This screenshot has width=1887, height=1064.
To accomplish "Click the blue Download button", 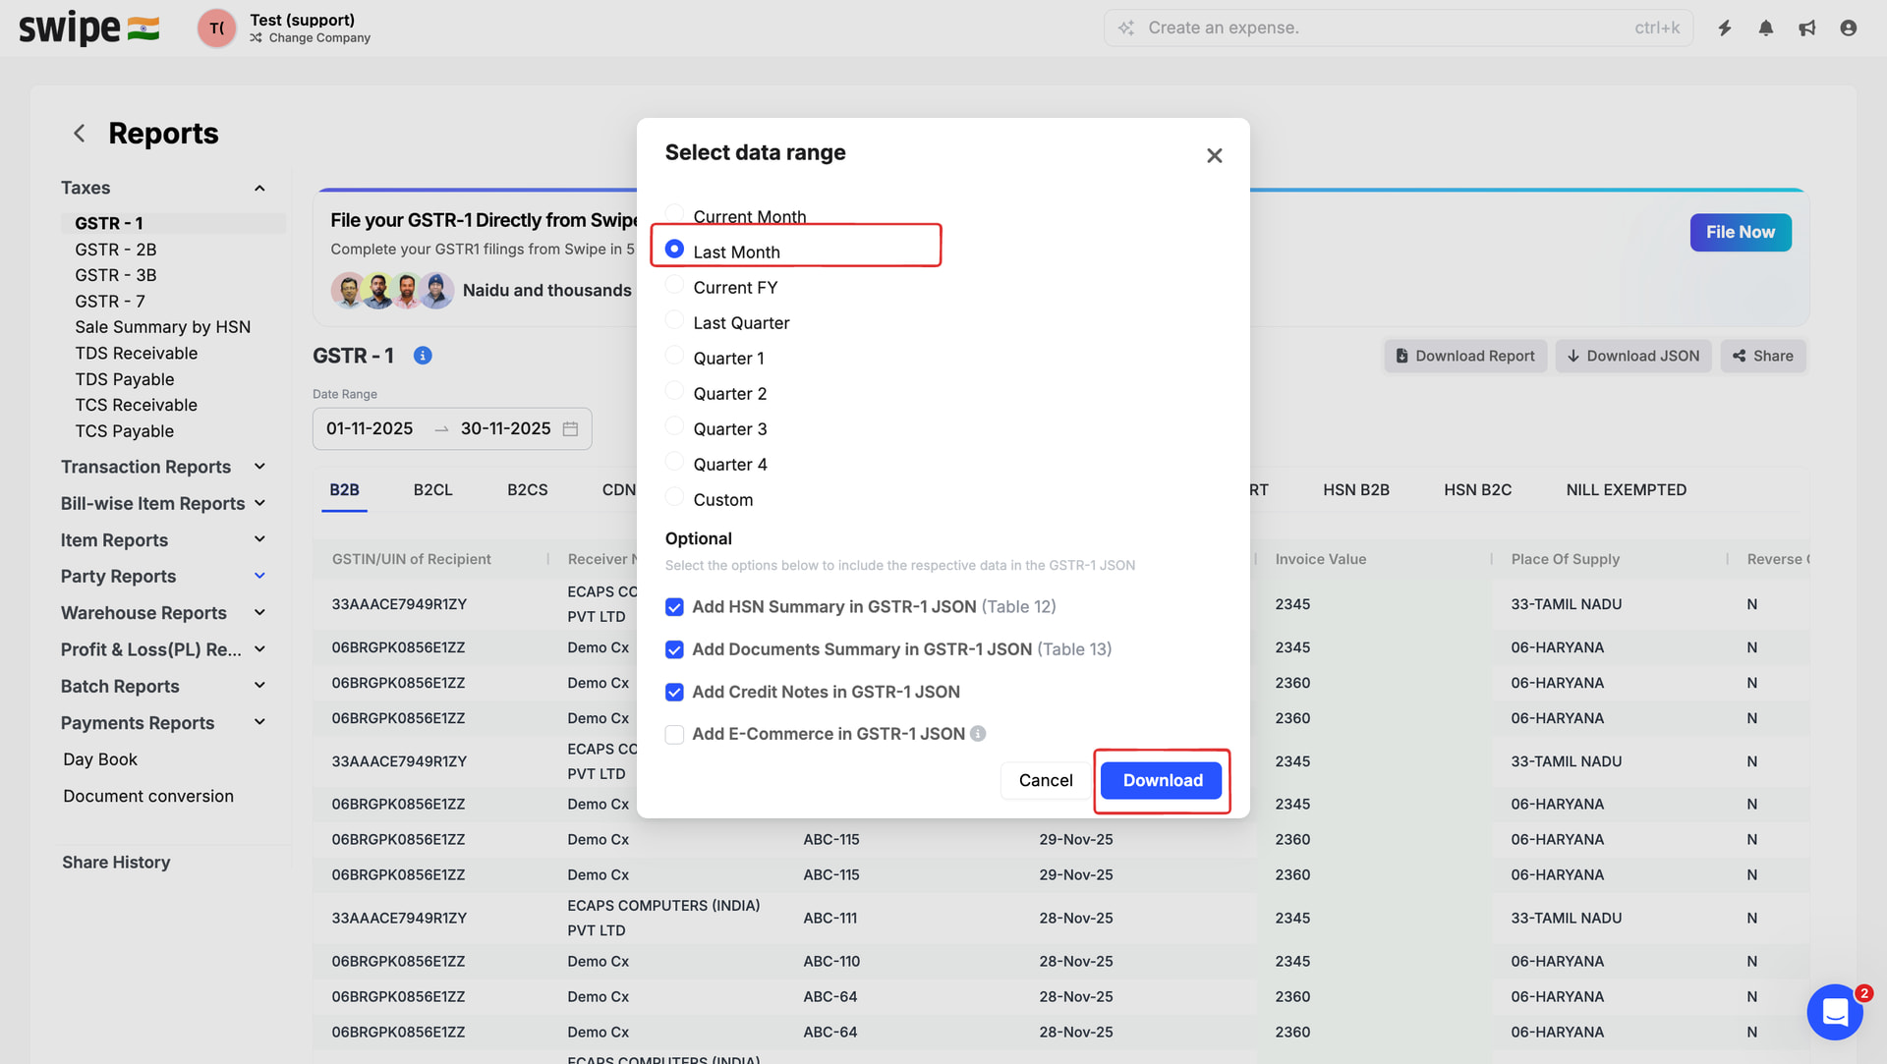I will click(1162, 780).
